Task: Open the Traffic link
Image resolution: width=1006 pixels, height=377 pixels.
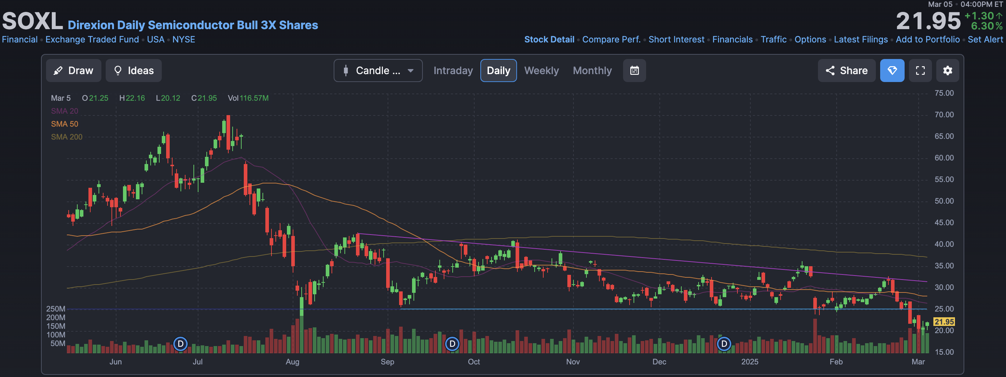Action: 773,40
